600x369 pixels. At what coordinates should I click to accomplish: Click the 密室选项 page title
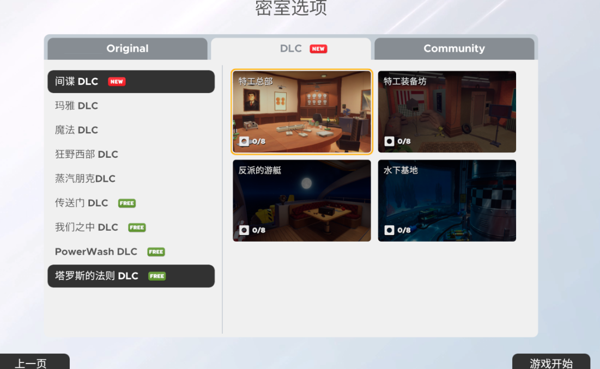(x=291, y=8)
